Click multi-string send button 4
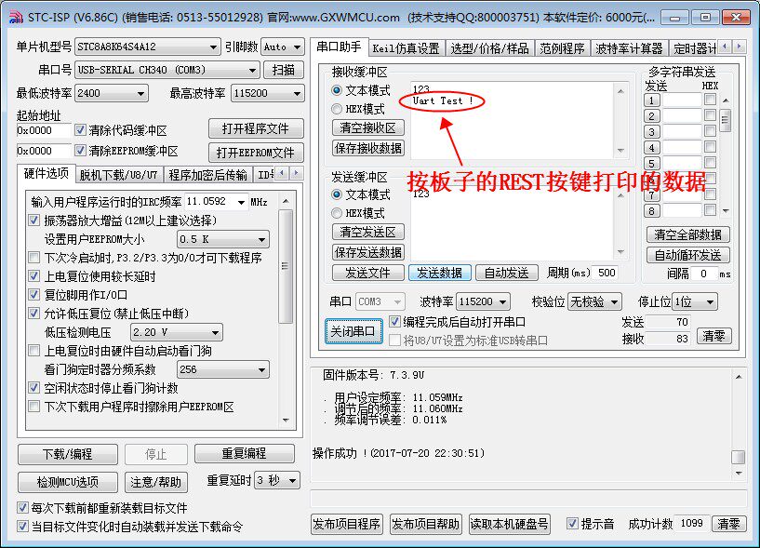Image resolution: width=760 pixels, height=548 pixels. pos(651,147)
